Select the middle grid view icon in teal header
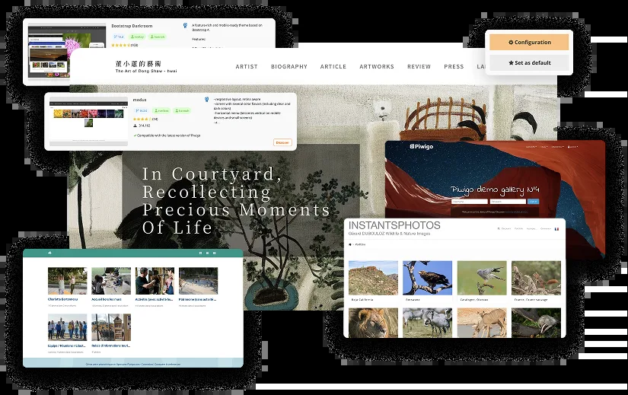Image resolution: width=628 pixels, height=395 pixels. pyautogui.click(x=207, y=253)
